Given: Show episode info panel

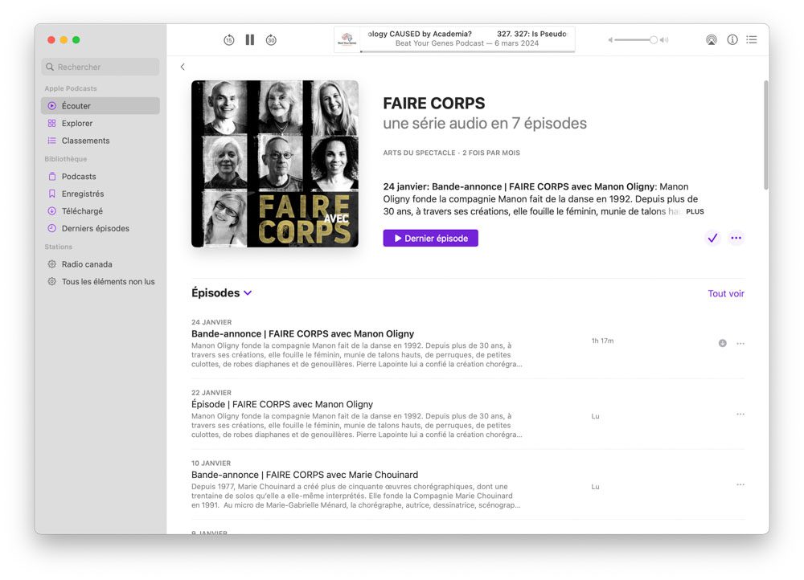Looking at the screenshot, I should [732, 39].
